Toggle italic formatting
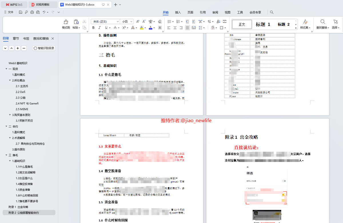343x223 pixels. click(99, 28)
